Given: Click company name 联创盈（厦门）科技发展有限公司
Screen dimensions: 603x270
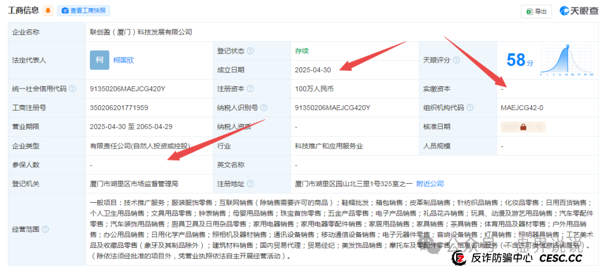Looking at the screenshot, I should (x=141, y=32).
